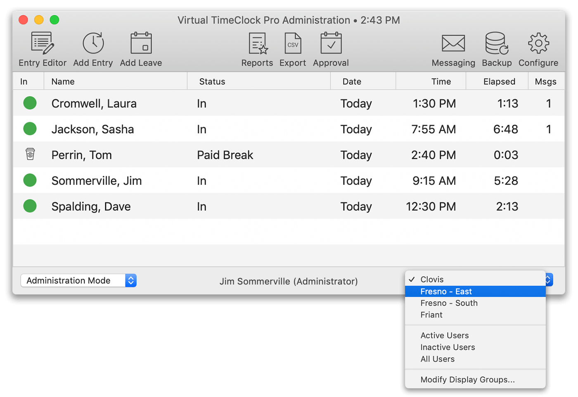
Task: Click the 6:48 elapsed value
Action: coord(506,129)
